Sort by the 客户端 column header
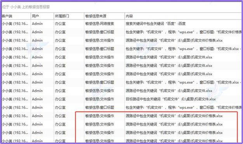 [x=16, y=16]
